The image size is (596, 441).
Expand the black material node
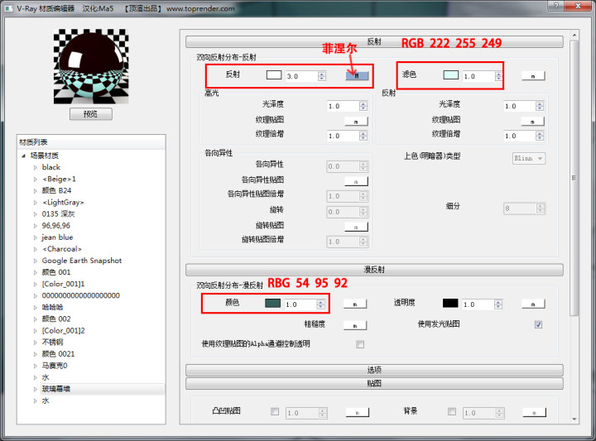click(x=36, y=167)
